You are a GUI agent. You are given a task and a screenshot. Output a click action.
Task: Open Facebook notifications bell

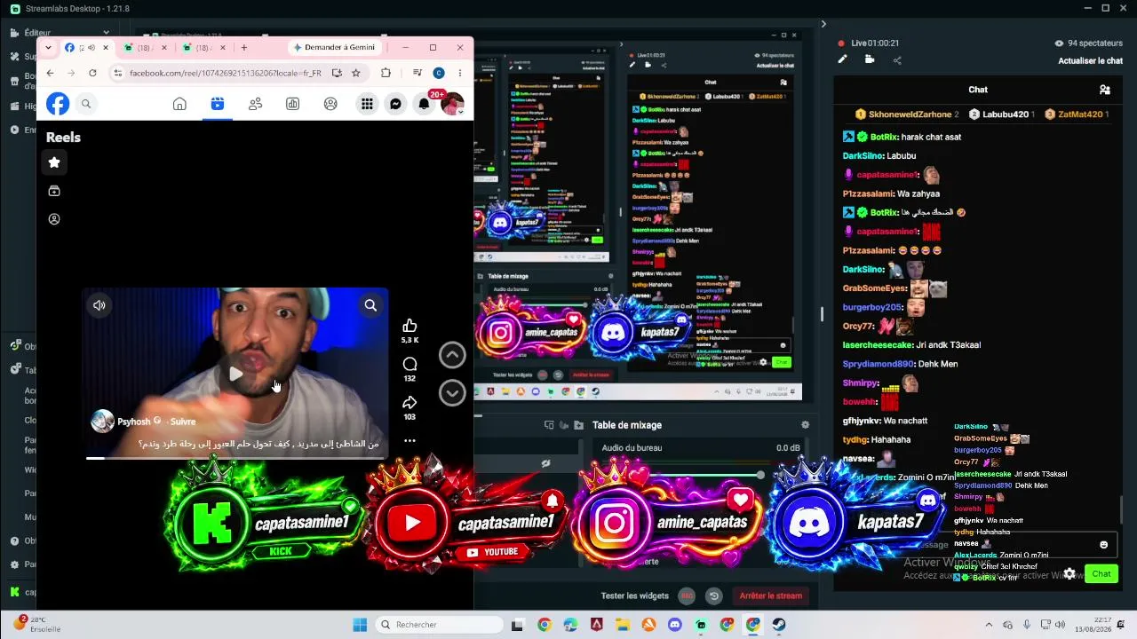click(x=425, y=104)
